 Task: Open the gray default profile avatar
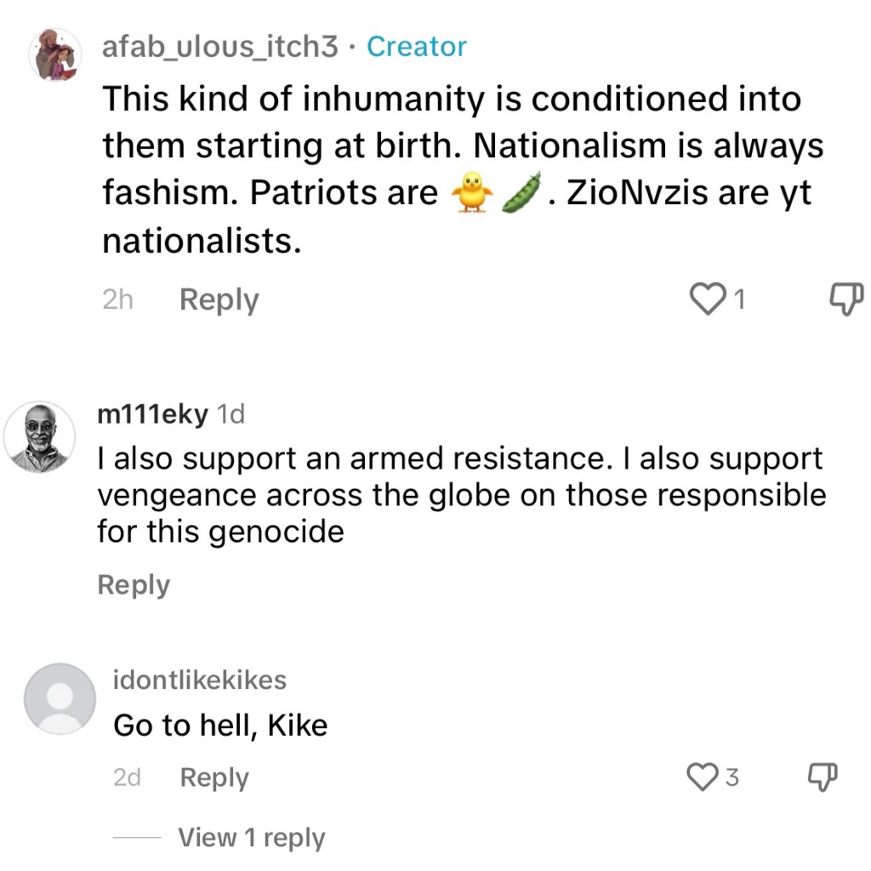pos(60,698)
